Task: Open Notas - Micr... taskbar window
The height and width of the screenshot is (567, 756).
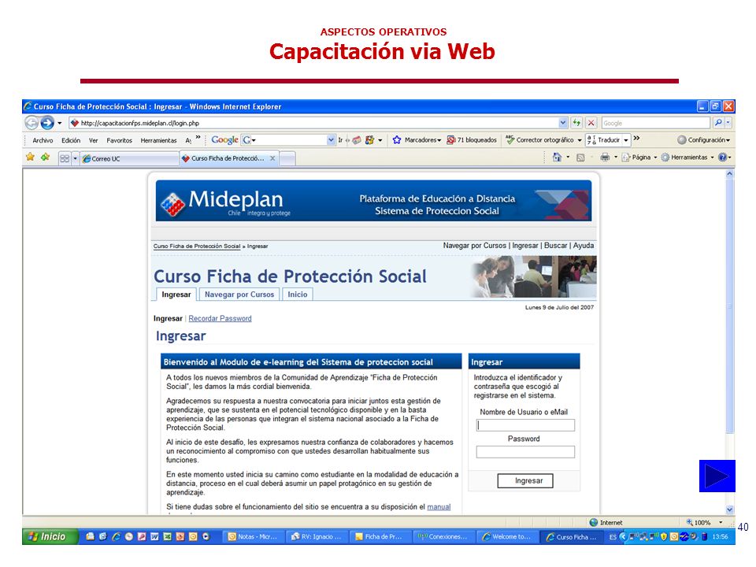Action: [x=253, y=536]
